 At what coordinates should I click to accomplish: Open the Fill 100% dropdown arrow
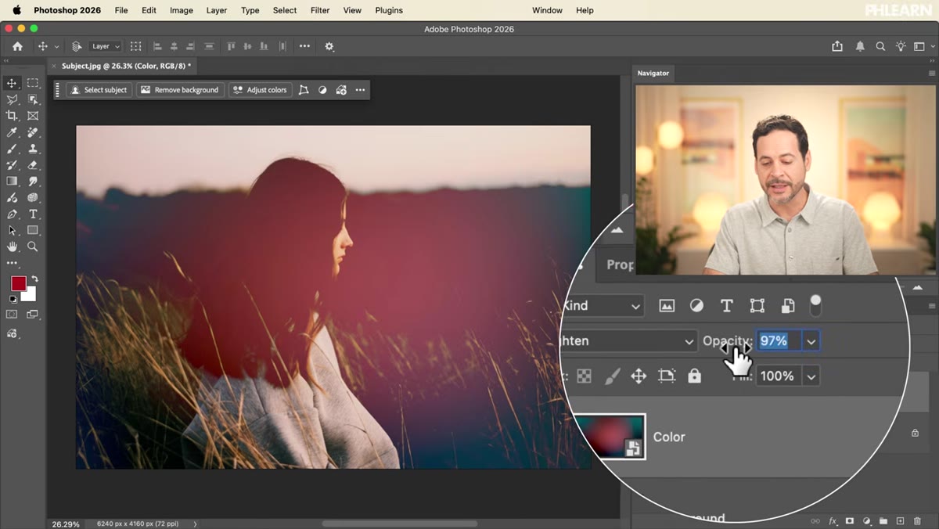(811, 376)
